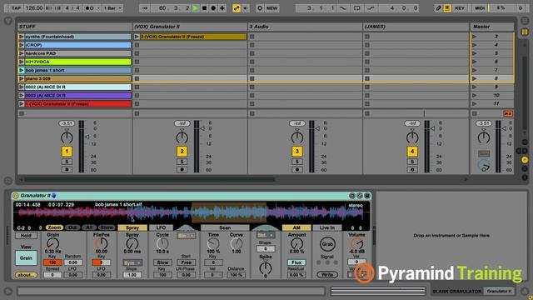The width and height of the screenshot is (533, 300).
Task: Select the Granulator II device tab at bottom
Action: coord(499,292)
